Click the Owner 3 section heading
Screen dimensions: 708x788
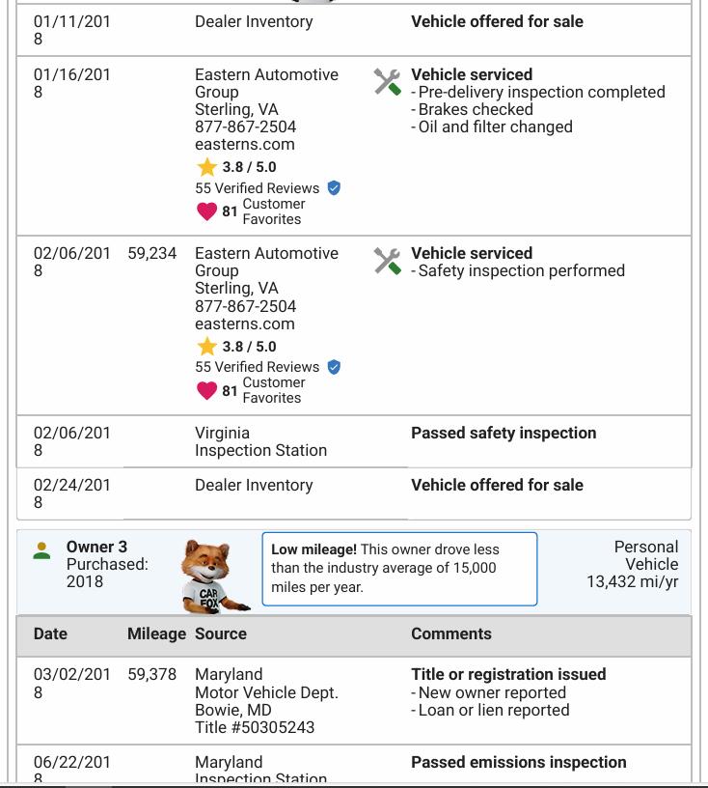pos(96,547)
